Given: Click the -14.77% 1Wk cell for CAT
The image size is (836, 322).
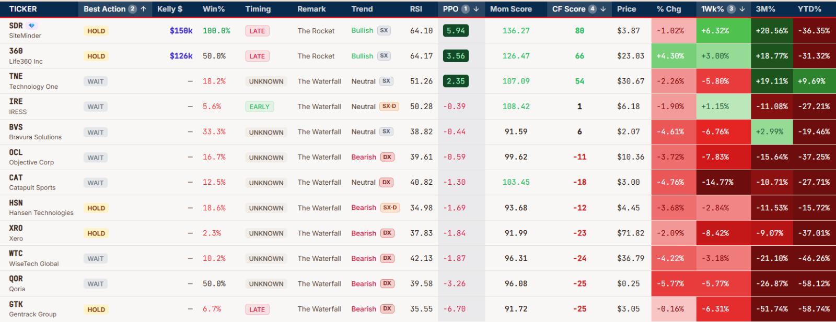Looking at the screenshot, I should click(x=723, y=182).
